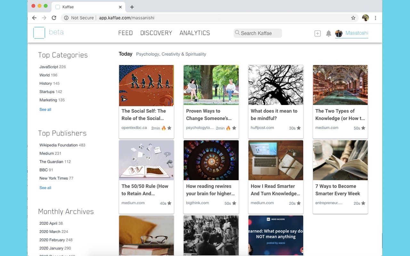
Task: Open the mindful tree thumbnail
Action: (x=276, y=85)
